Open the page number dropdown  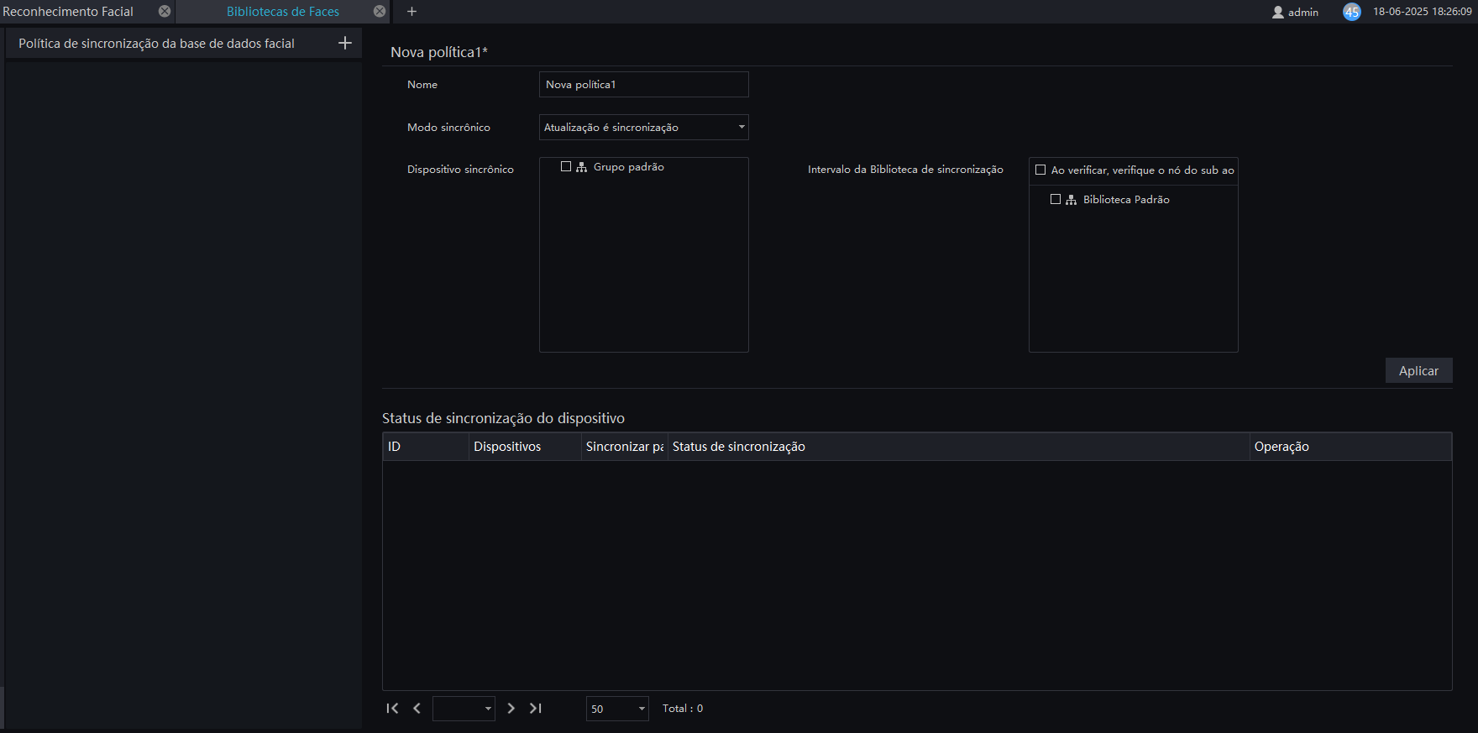click(x=464, y=709)
